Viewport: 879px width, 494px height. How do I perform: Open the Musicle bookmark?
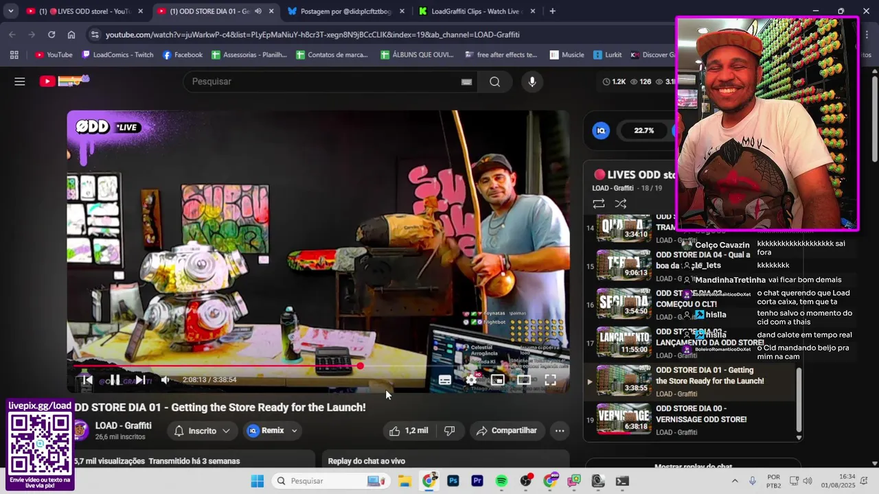click(x=567, y=55)
